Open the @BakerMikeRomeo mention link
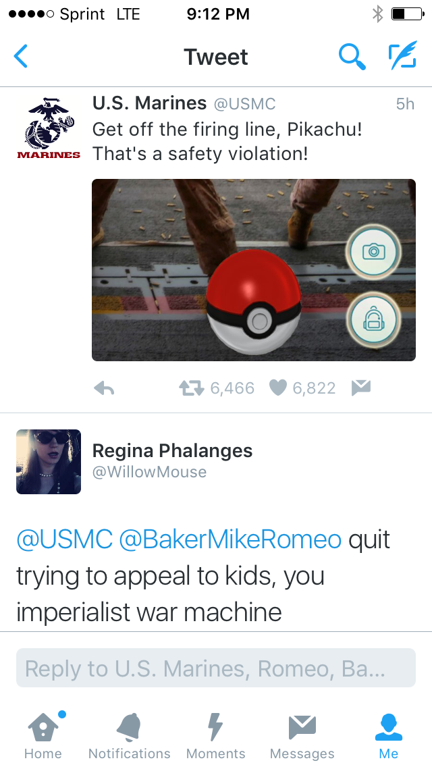This screenshot has width=432, height=767. [230, 539]
